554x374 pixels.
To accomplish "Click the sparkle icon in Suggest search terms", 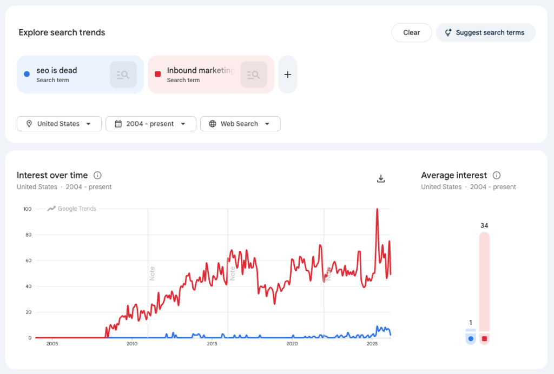I will (x=448, y=32).
